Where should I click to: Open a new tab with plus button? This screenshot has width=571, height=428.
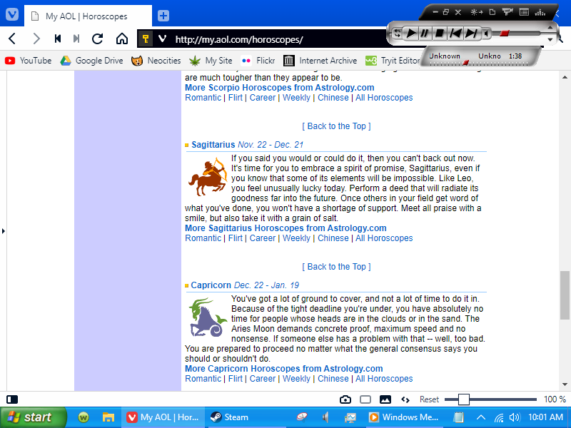[163, 15]
